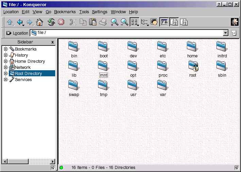Open the location history dropdown arrow
This screenshot has width=241, height=172.
click(225, 33)
